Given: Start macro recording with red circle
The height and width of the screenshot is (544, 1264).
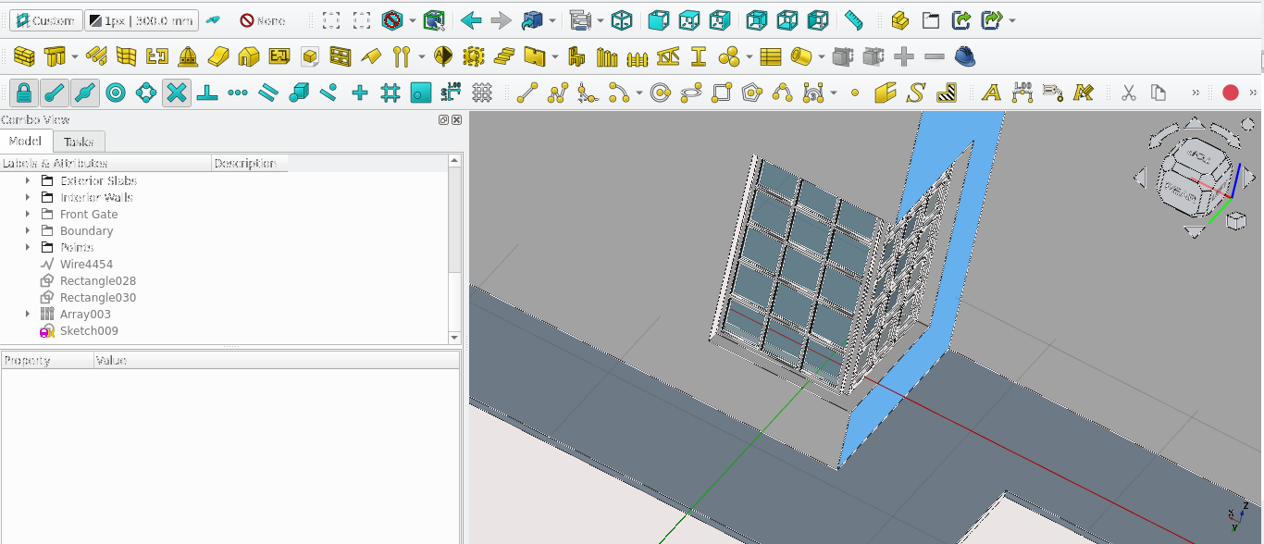Looking at the screenshot, I should point(1230,93).
